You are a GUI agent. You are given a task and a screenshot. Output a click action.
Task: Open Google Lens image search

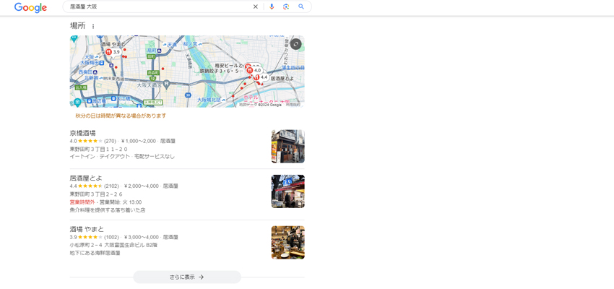pos(286,7)
